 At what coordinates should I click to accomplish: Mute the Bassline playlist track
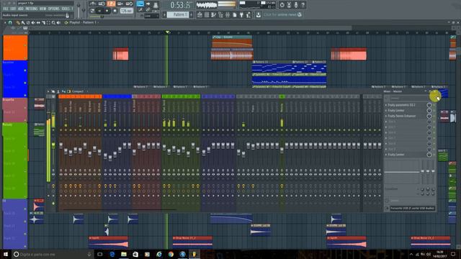point(25,71)
